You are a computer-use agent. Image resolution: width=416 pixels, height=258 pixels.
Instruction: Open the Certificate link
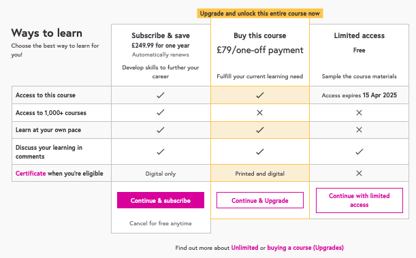pyautogui.click(x=31, y=174)
